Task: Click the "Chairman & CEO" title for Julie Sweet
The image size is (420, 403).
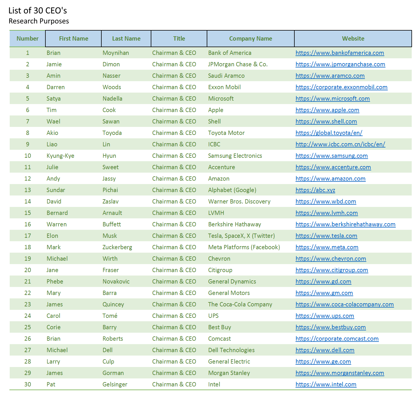Action: (x=174, y=167)
